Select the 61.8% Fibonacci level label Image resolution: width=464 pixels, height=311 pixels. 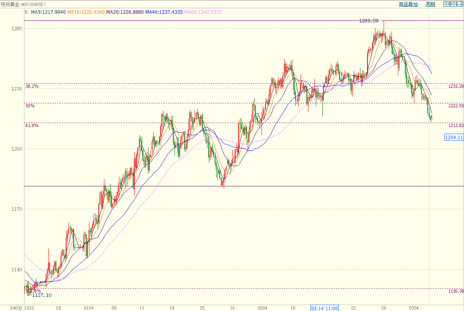32,125
